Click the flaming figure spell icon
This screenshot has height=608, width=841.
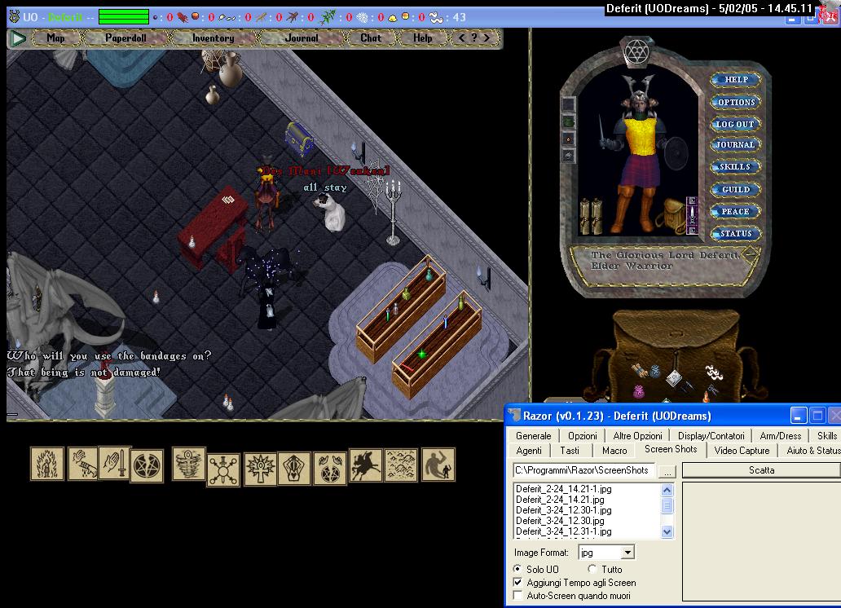click(x=46, y=464)
